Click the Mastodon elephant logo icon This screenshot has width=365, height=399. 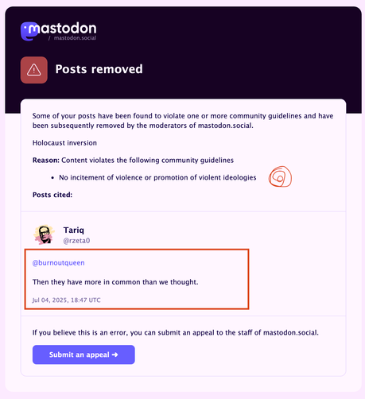pyautogui.click(x=29, y=31)
